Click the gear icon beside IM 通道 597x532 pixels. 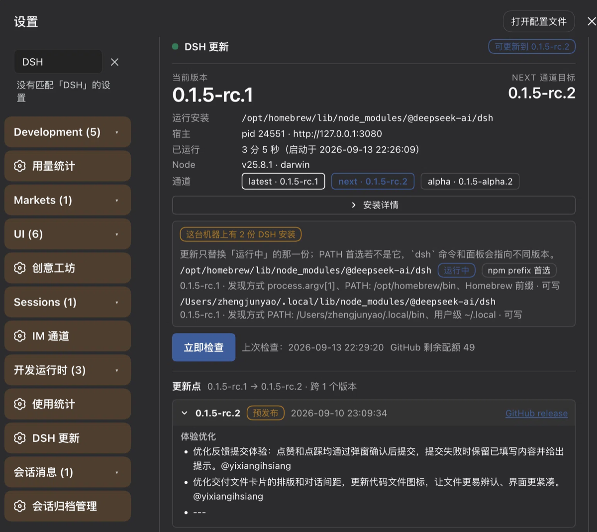[x=19, y=336]
